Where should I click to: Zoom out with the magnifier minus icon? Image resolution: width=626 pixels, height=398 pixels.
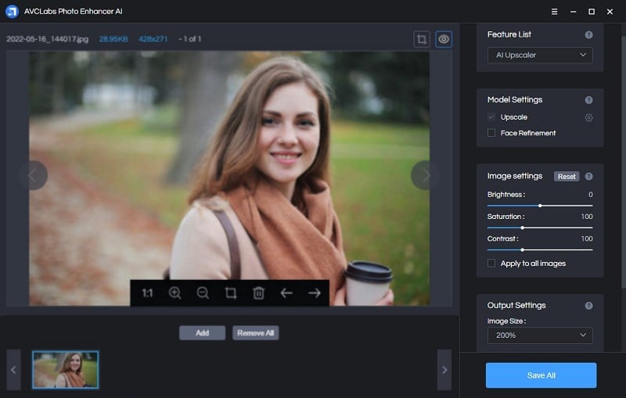tap(203, 293)
